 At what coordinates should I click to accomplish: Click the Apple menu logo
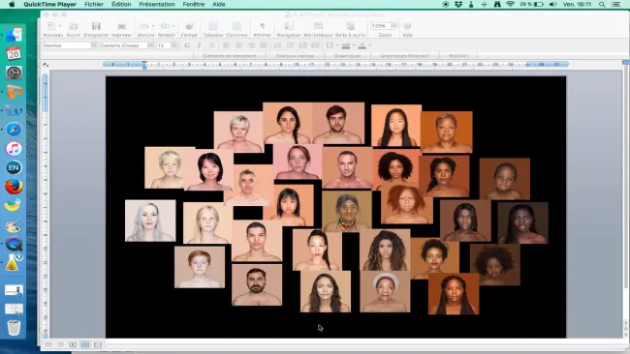pyautogui.click(x=12, y=5)
